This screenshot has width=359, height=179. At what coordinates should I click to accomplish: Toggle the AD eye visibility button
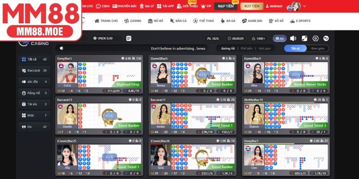tap(280, 38)
